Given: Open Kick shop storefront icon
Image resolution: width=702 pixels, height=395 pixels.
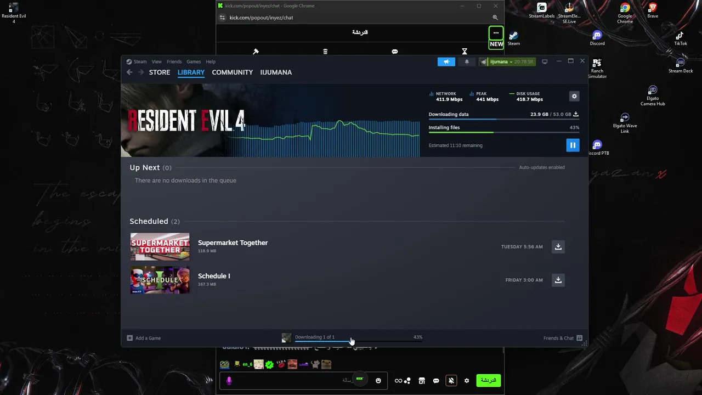Looking at the screenshot, I should coord(422,381).
